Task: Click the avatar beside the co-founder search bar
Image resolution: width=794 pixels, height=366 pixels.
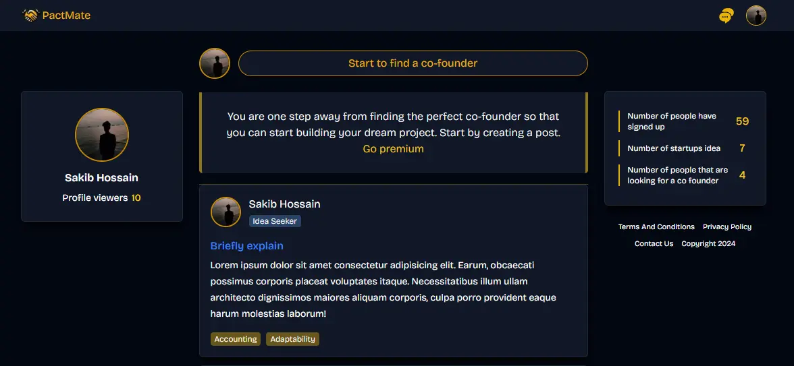Action: (215, 63)
